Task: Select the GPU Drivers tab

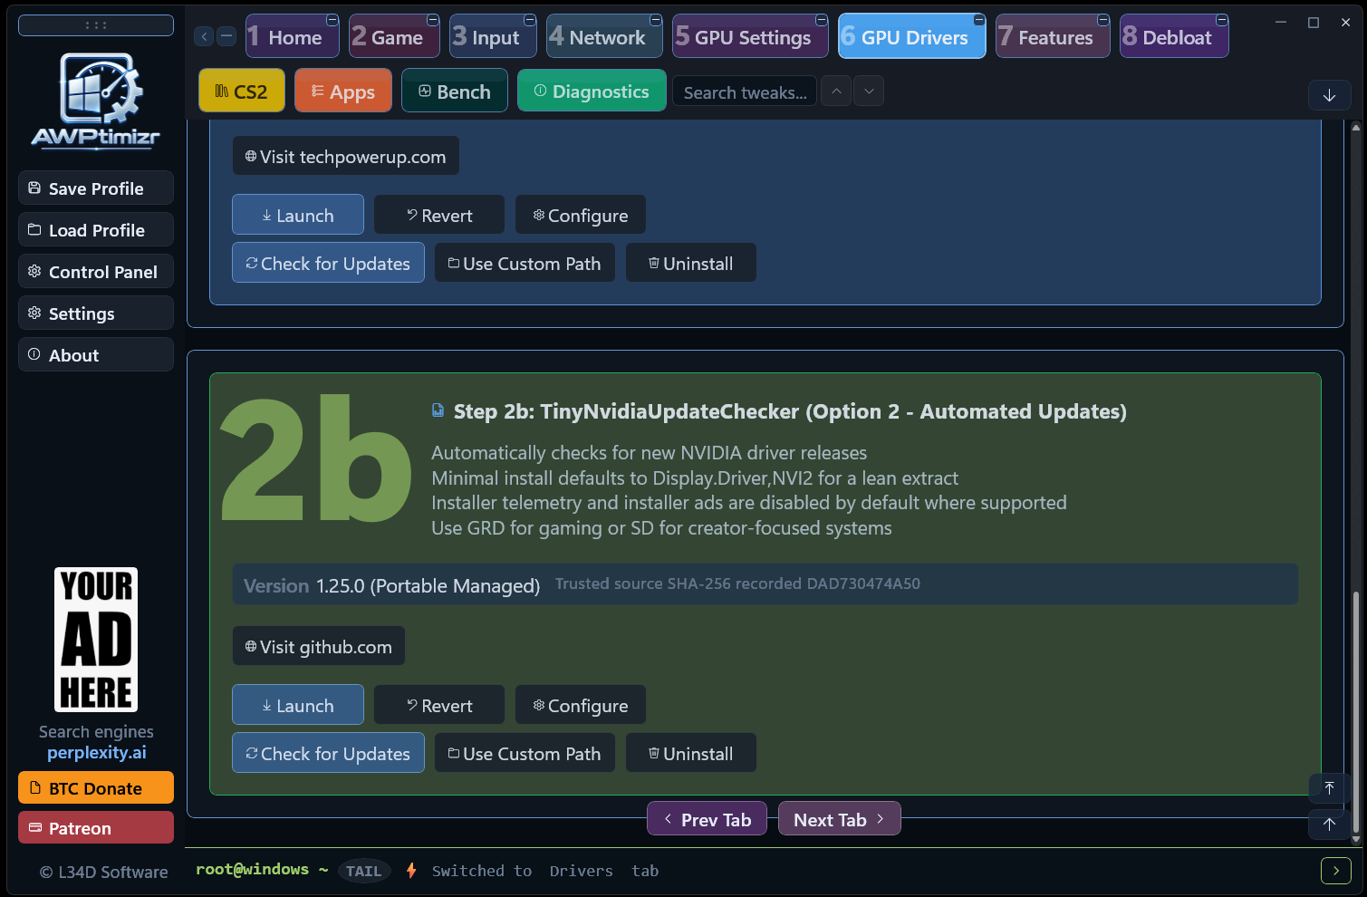Action: point(912,36)
